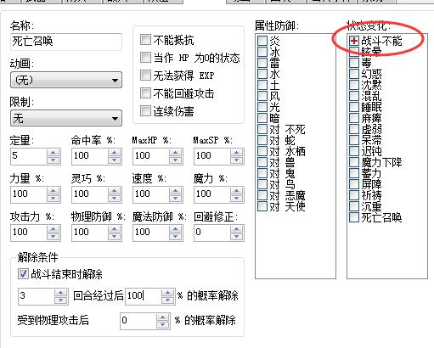Image resolution: width=434 pixels, height=348 pixels.
Task: Toggle 冰 element defense box
Action: click(x=262, y=52)
